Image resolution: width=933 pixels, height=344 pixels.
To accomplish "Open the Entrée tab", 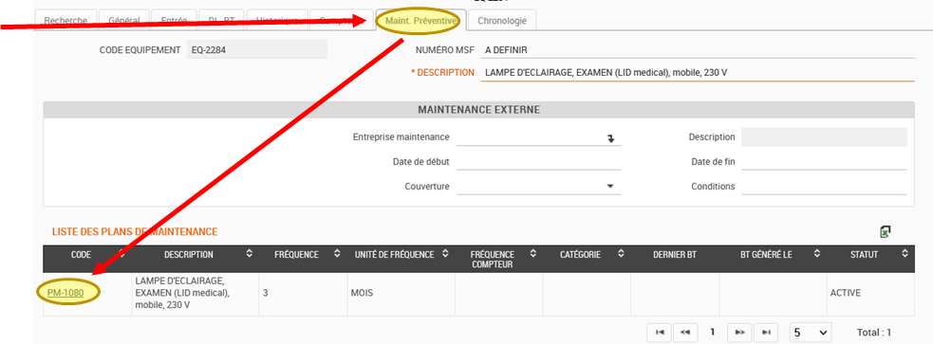I will 174,20.
